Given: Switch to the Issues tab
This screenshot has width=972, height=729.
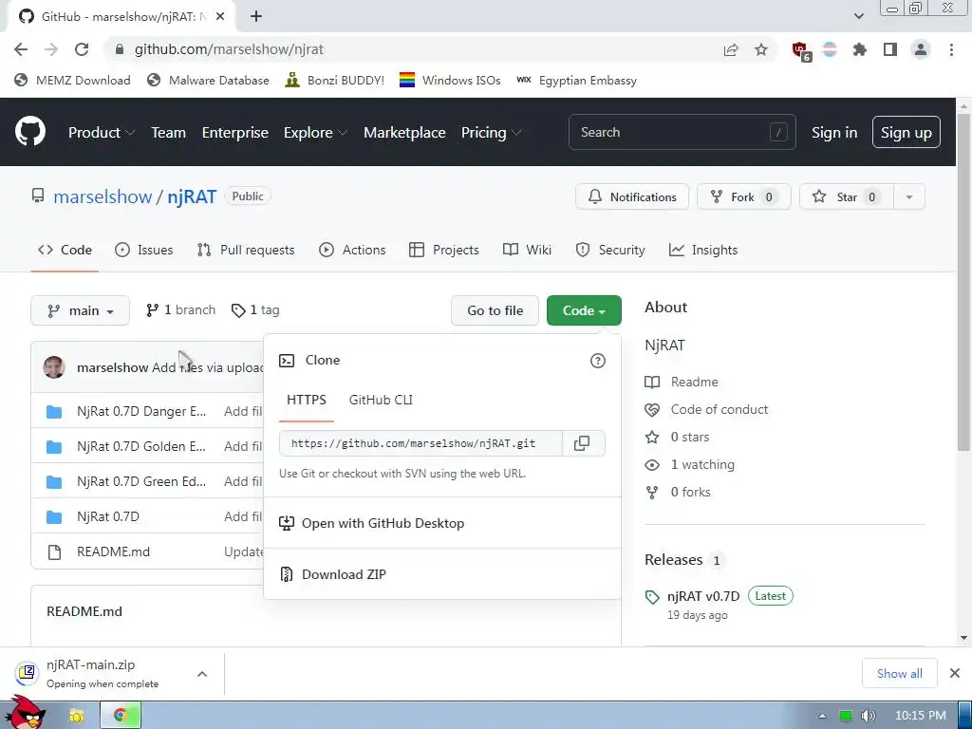Looking at the screenshot, I should 144,250.
